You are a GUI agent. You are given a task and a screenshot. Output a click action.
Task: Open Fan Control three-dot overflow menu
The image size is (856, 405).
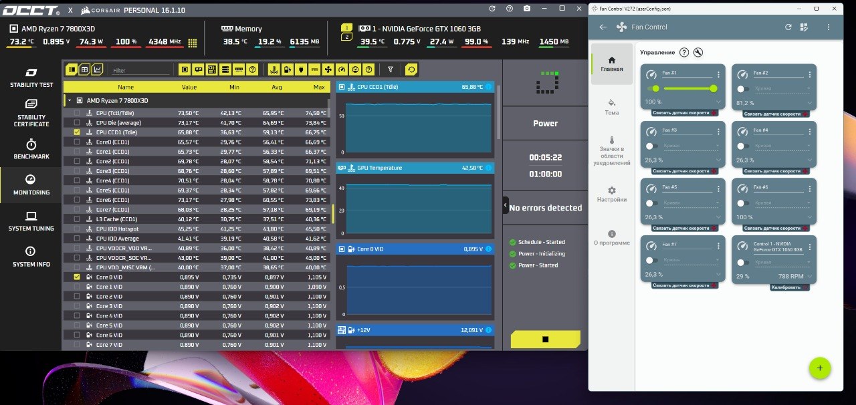[829, 27]
